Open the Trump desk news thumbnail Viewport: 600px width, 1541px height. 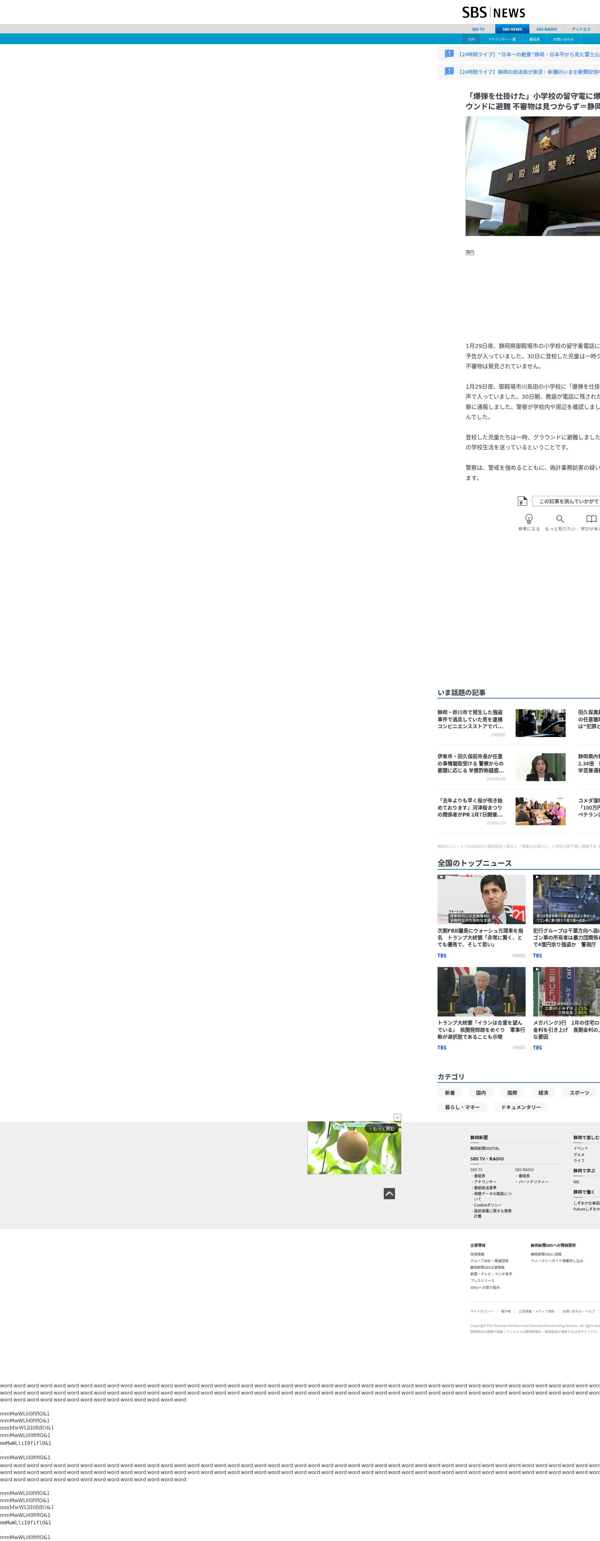[481, 991]
